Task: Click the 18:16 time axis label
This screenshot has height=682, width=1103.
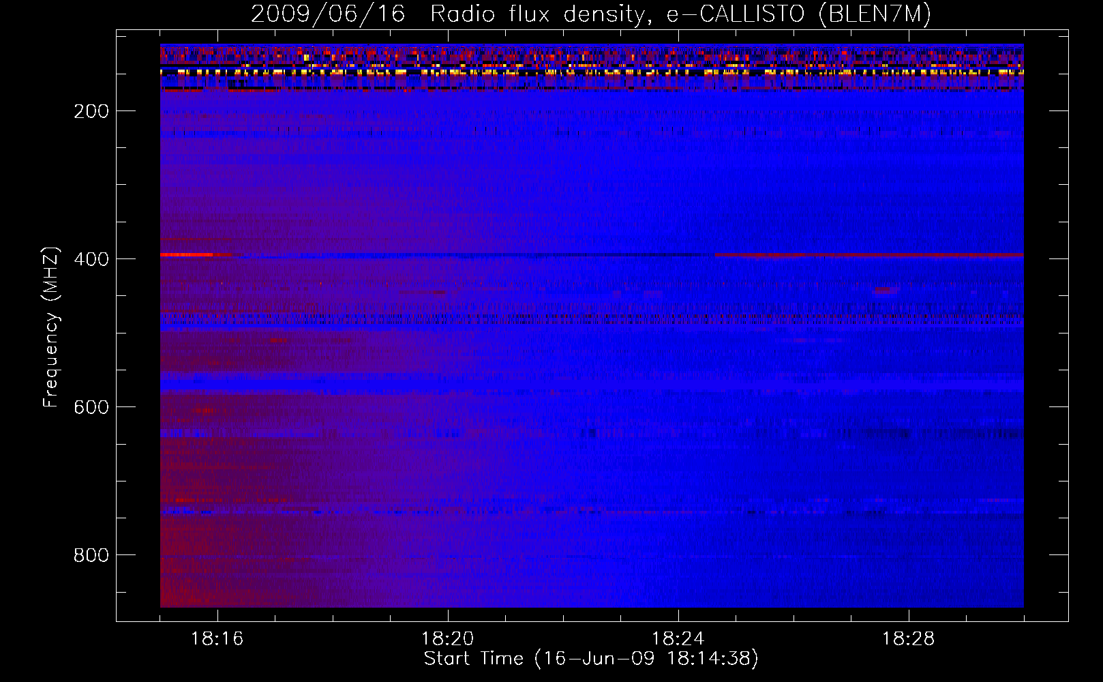Action: (217, 639)
